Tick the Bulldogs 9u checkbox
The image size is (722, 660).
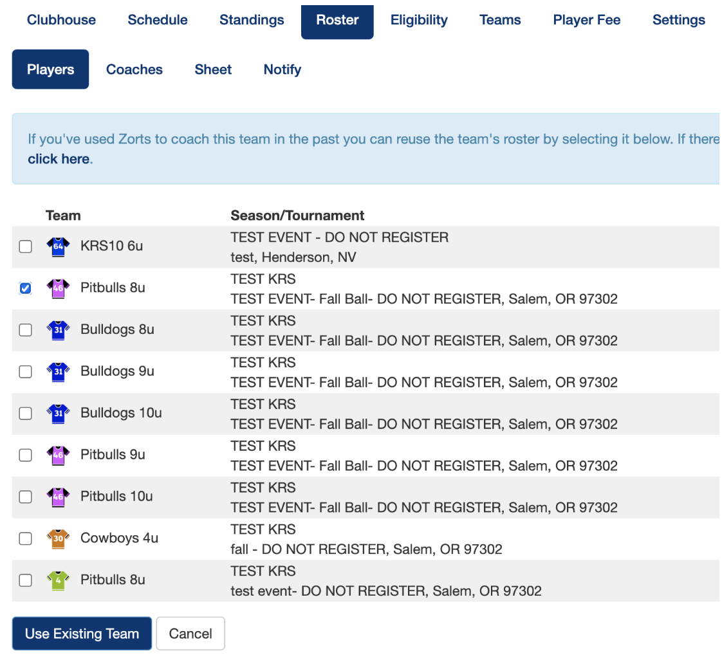pos(25,372)
